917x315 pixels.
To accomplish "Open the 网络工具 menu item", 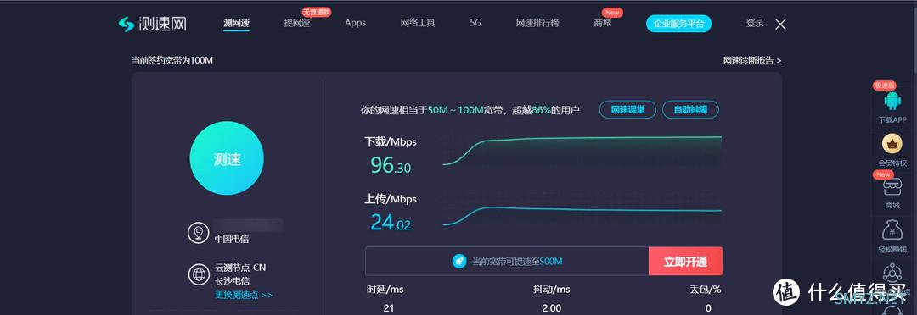I will tap(418, 24).
